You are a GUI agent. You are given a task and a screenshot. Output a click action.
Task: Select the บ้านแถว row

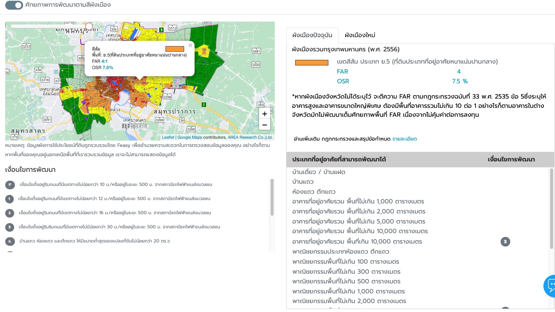click(417, 181)
